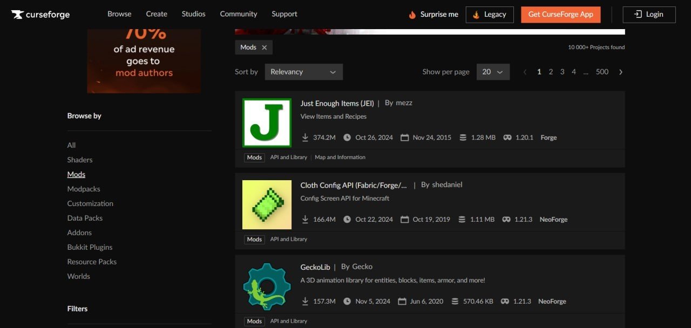Image resolution: width=691 pixels, height=328 pixels.
Task: Open Just Enough Items mod thumbnail
Action: coord(267,123)
